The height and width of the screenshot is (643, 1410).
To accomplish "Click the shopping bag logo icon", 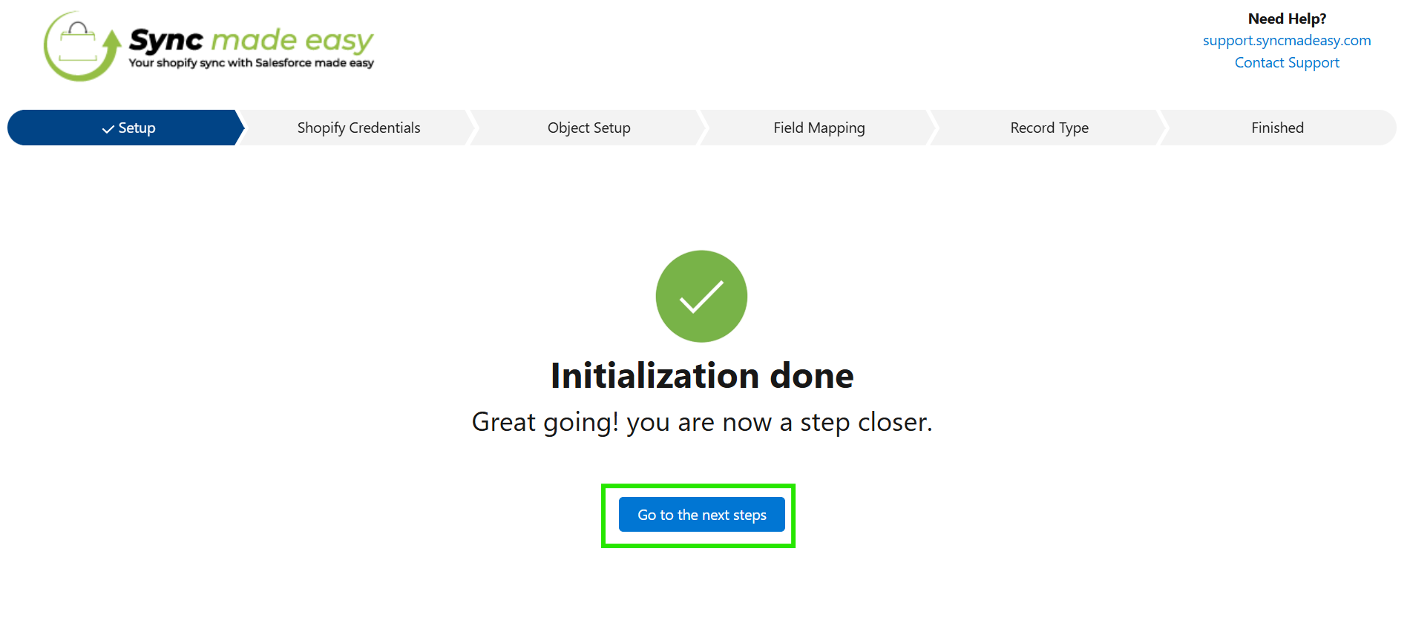I will click(77, 43).
